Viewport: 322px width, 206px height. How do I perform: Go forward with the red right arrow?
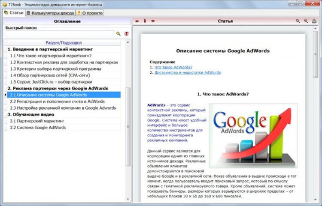153,21
